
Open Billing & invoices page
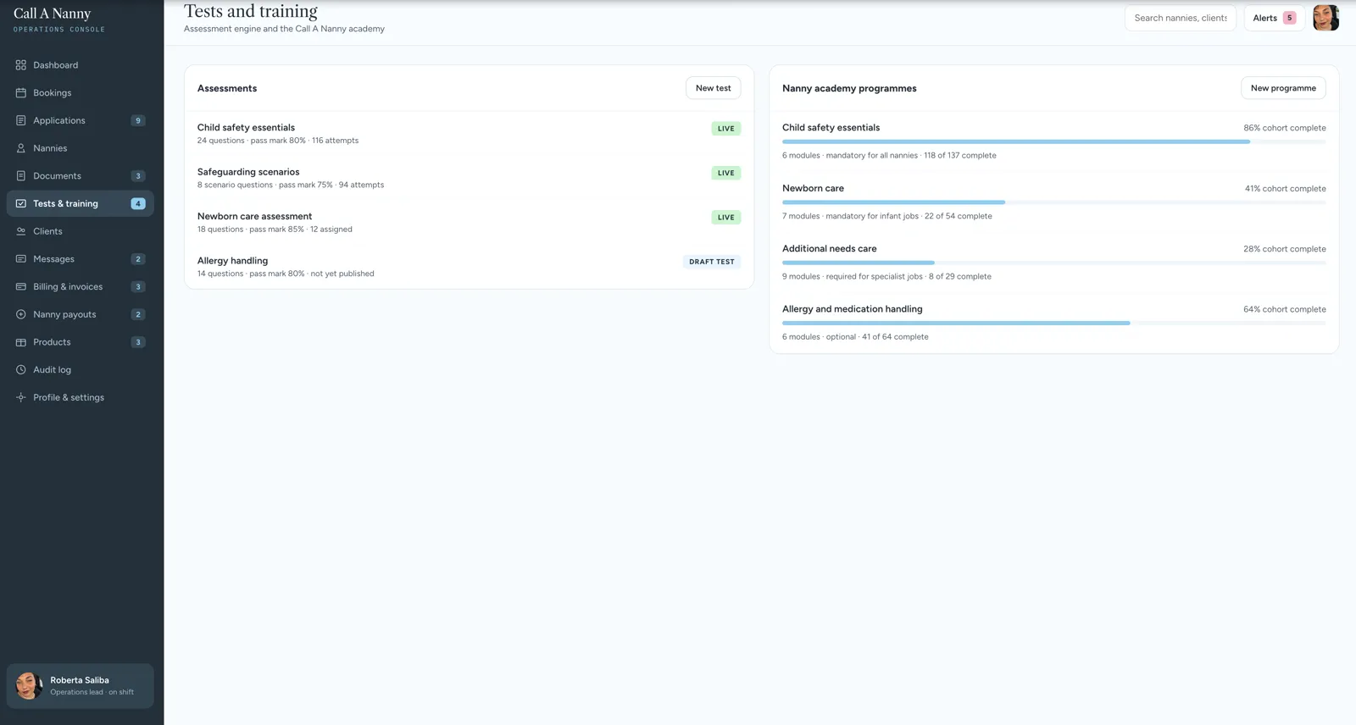[x=81, y=286]
